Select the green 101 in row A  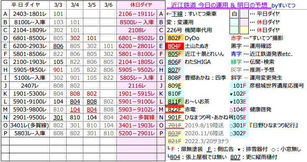[58, 14]
